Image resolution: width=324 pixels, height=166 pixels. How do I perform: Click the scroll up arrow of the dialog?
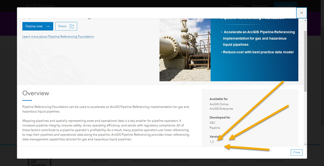305,20
